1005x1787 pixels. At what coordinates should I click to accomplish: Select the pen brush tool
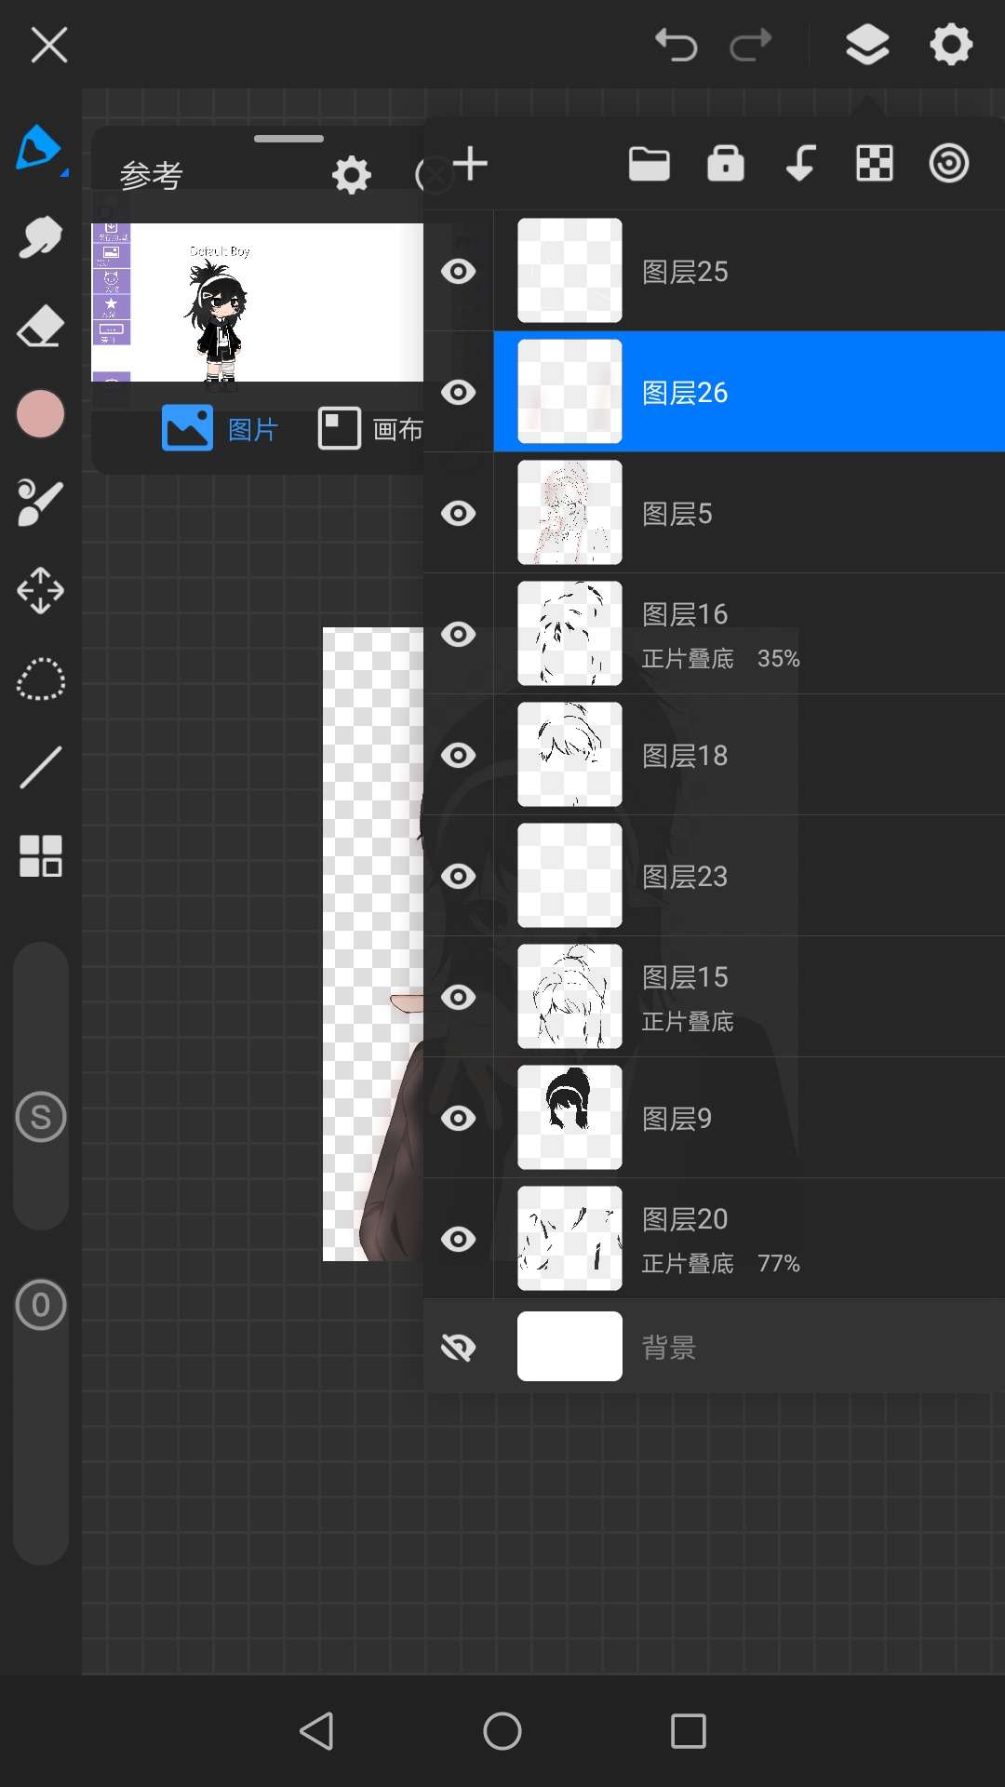click(39, 149)
